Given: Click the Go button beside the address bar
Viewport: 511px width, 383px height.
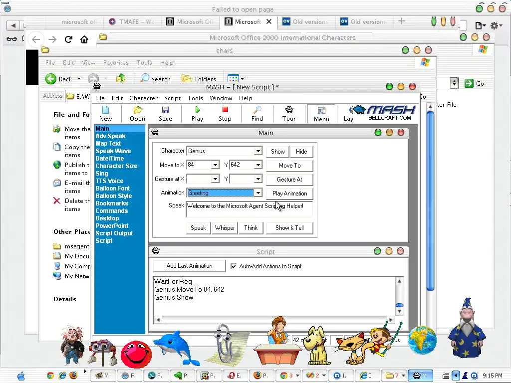Looking at the screenshot, I should 474,83.
